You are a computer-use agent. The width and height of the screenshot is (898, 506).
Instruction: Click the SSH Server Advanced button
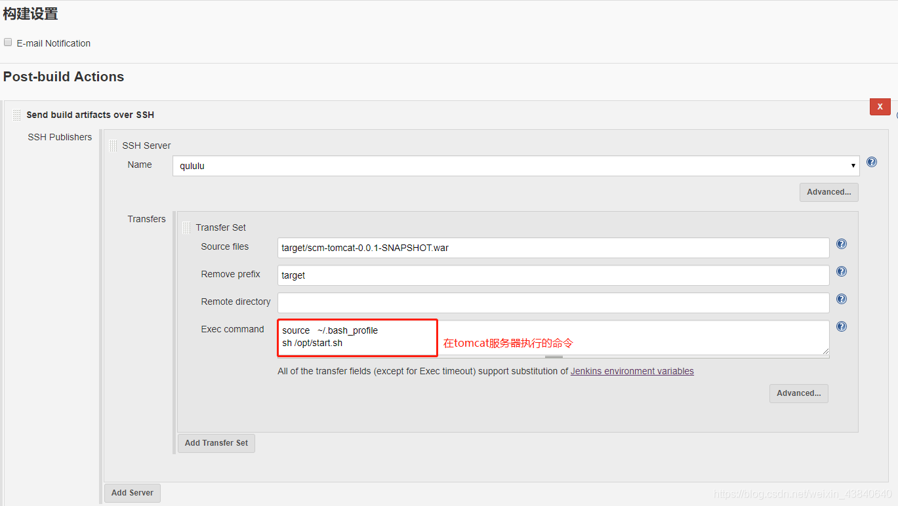click(x=828, y=192)
